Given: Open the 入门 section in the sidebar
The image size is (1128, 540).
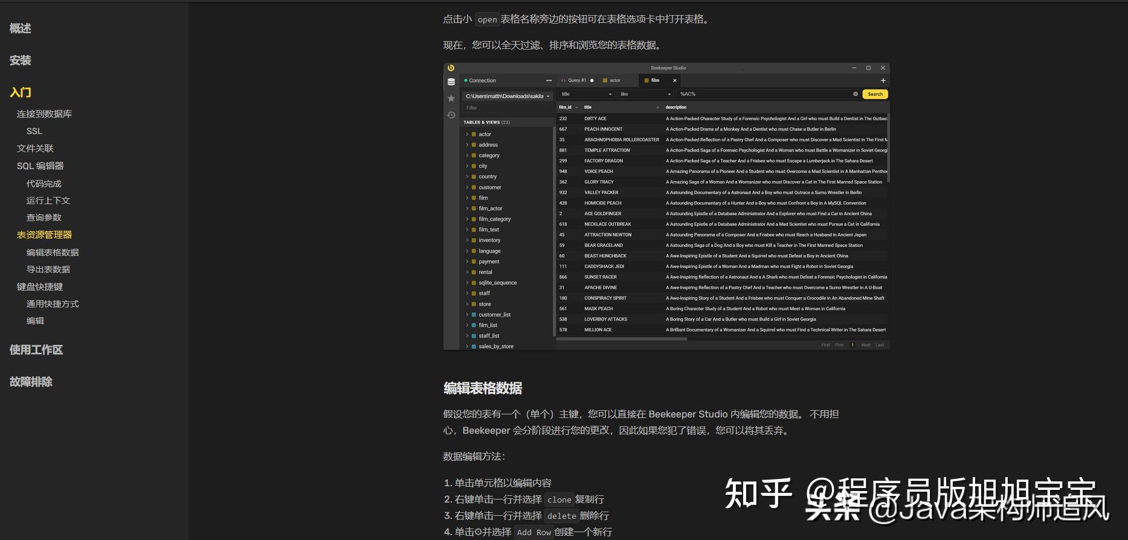Looking at the screenshot, I should (21, 92).
